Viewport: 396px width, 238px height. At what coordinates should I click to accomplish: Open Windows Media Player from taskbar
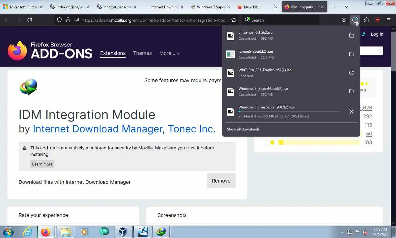click(x=84, y=232)
